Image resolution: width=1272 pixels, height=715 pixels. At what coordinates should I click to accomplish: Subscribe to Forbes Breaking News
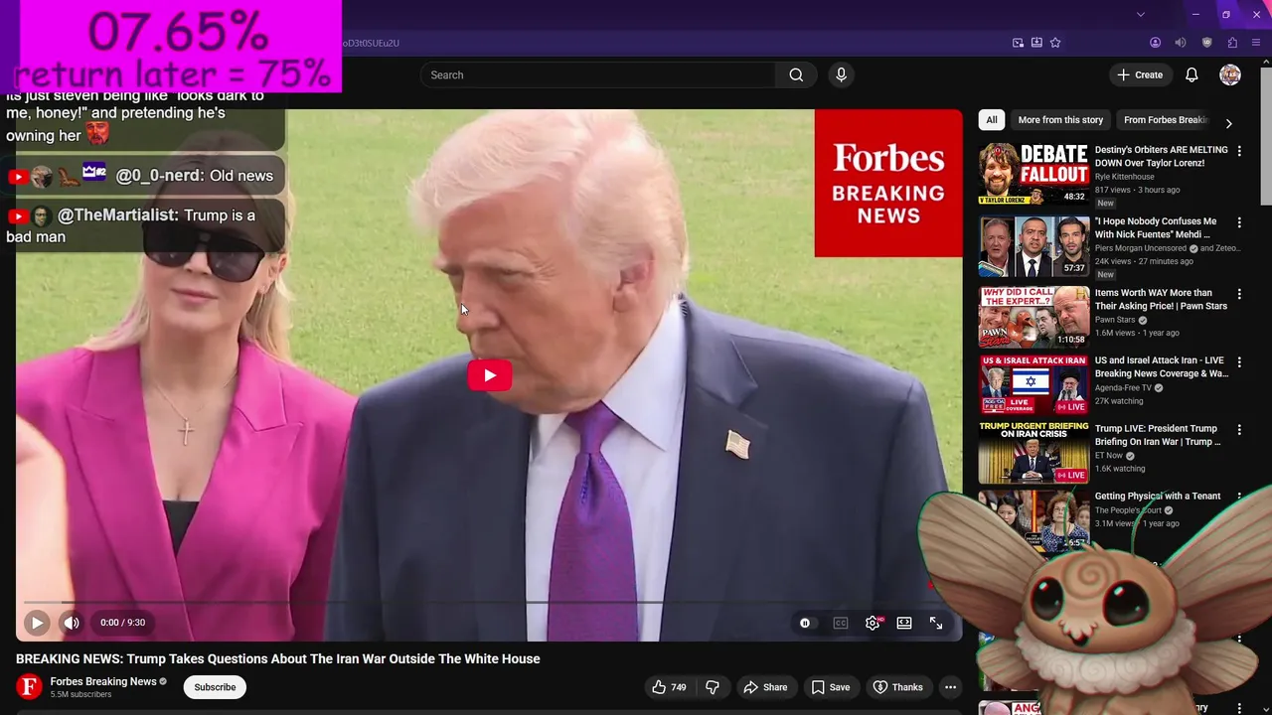[215, 687]
